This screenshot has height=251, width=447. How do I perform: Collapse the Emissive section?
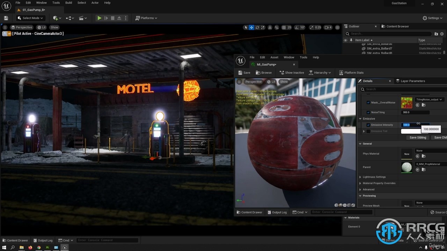(360, 119)
